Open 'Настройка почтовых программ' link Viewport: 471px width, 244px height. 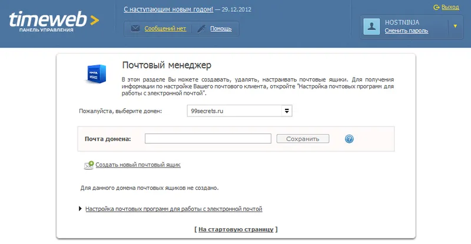click(174, 209)
